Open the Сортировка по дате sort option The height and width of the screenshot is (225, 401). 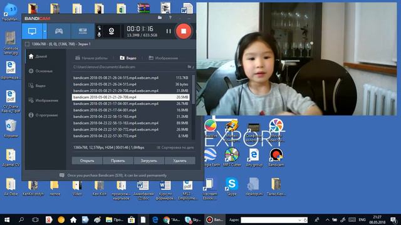pyautogui.click(x=175, y=147)
